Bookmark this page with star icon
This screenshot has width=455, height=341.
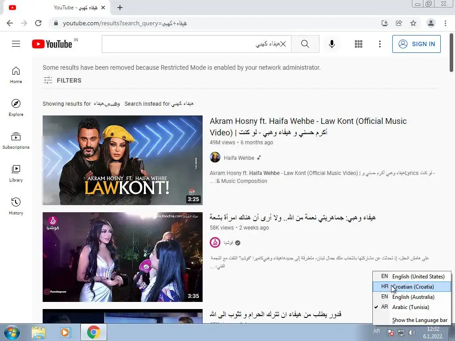413,23
